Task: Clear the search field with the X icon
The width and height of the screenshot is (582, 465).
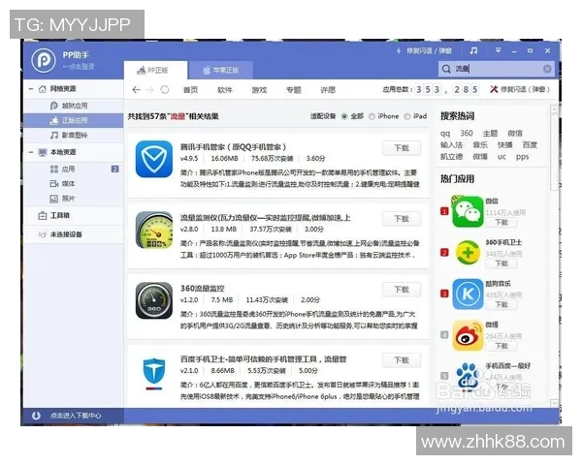Action: (x=547, y=69)
